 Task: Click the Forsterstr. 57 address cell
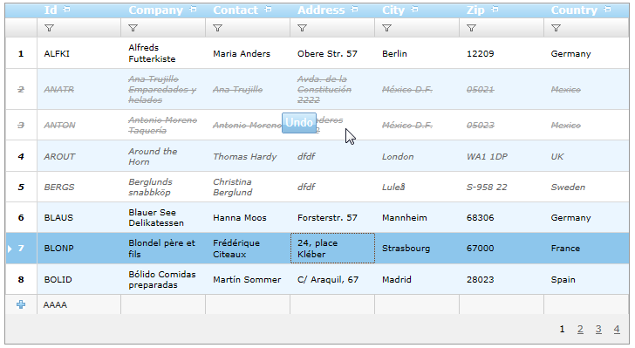pos(332,217)
